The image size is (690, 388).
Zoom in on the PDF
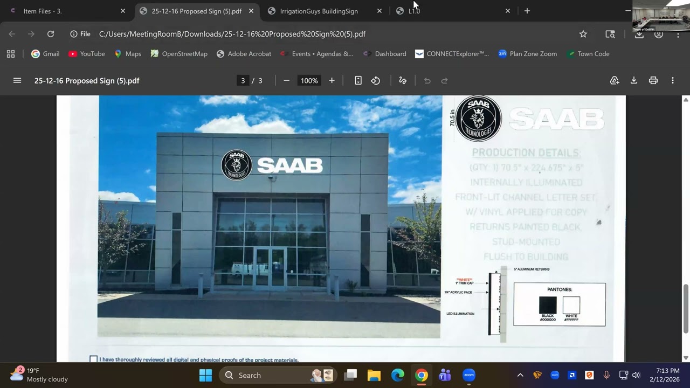click(x=332, y=80)
